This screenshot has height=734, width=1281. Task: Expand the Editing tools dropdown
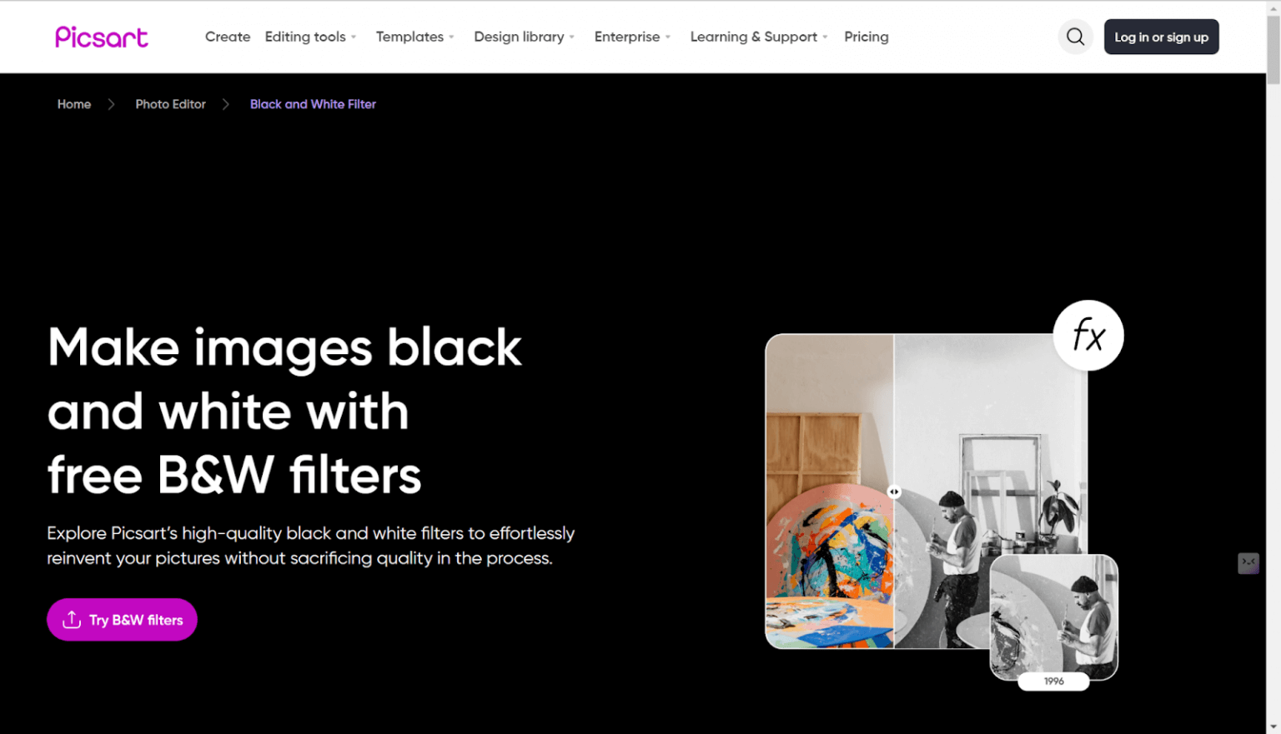point(310,37)
